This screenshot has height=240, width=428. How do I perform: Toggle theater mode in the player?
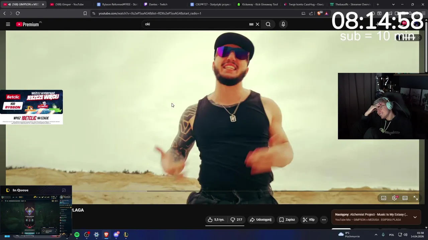[405, 198]
